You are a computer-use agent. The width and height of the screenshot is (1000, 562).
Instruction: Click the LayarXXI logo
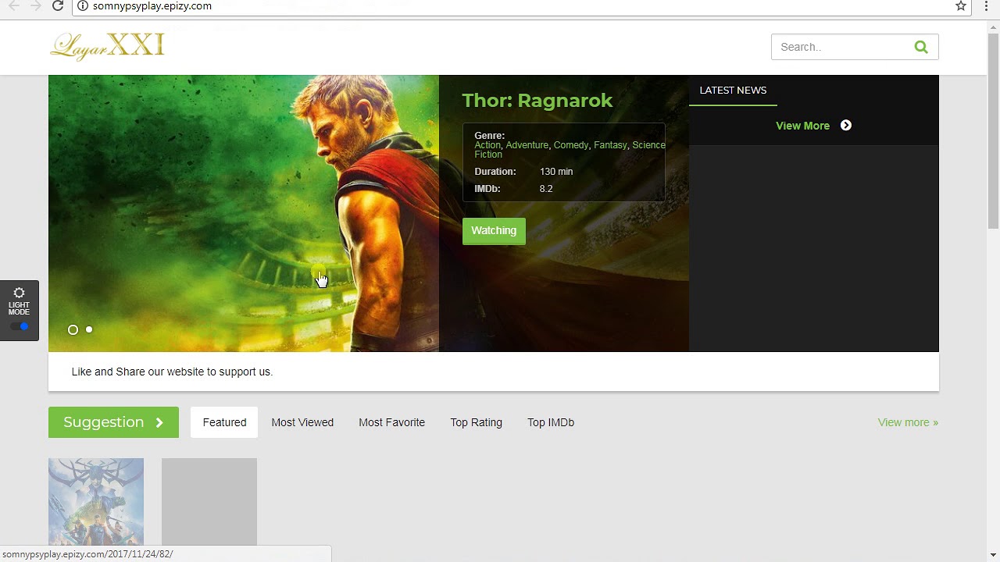(x=107, y=46)
